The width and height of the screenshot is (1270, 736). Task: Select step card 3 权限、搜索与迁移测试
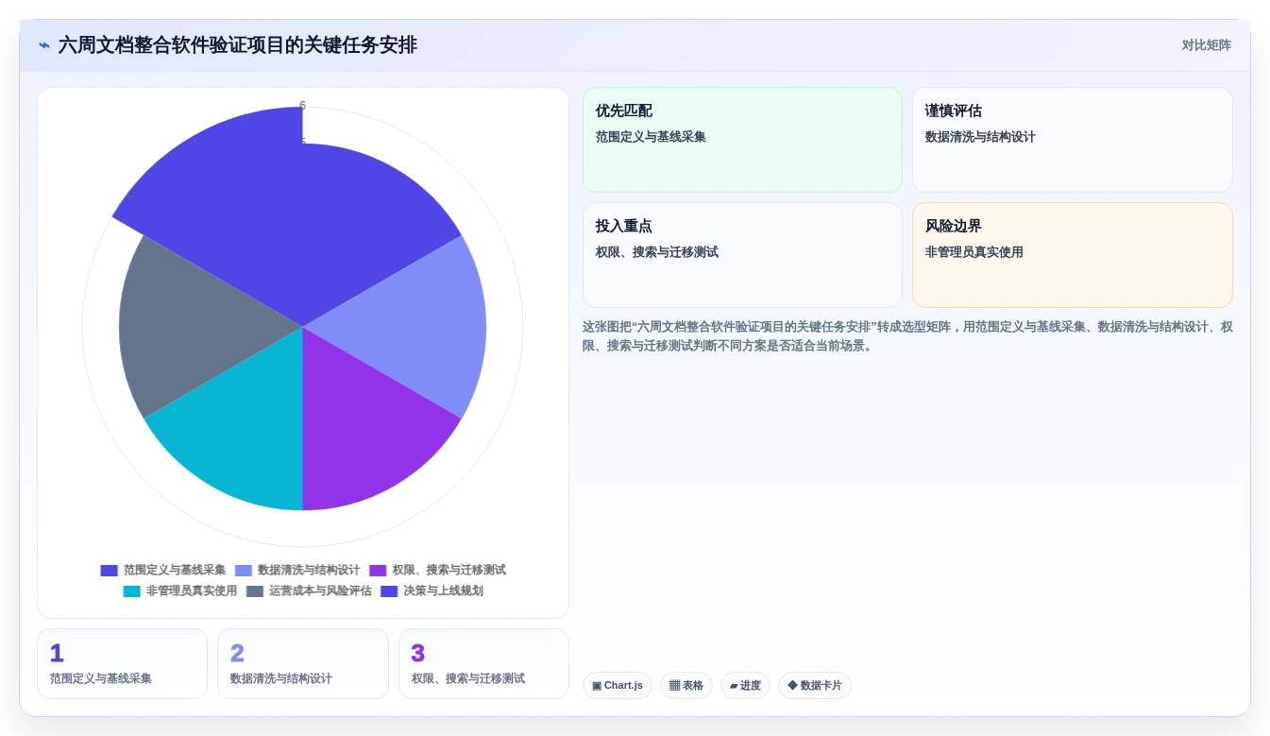coord(483,664)
